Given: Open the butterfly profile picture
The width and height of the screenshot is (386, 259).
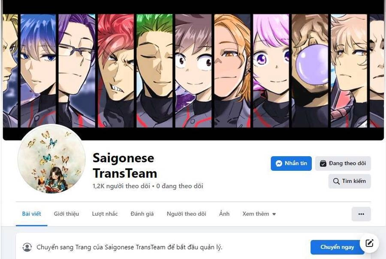Looking at the screenshot, I should click(x=51, y=159).
